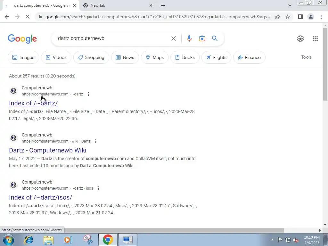
Task: Click the Google logo
Action: (22, 39)
